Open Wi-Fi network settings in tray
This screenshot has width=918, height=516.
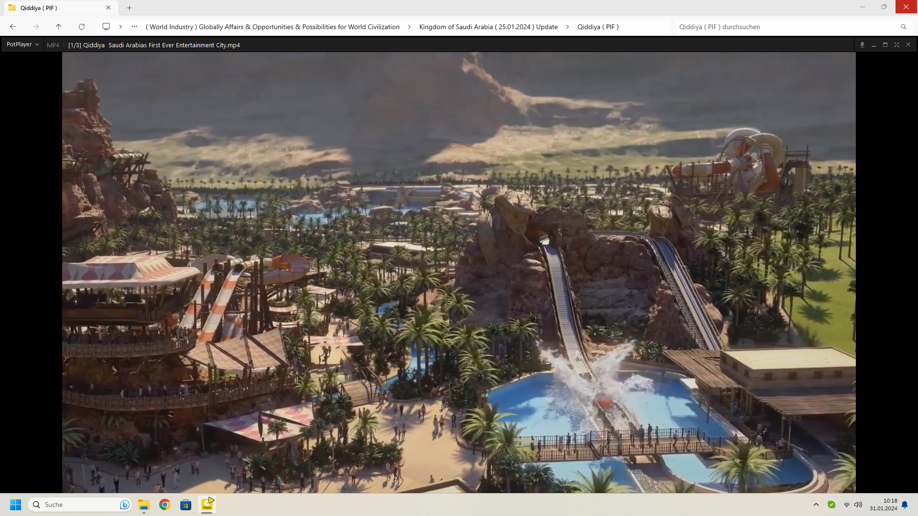point(847,505)
